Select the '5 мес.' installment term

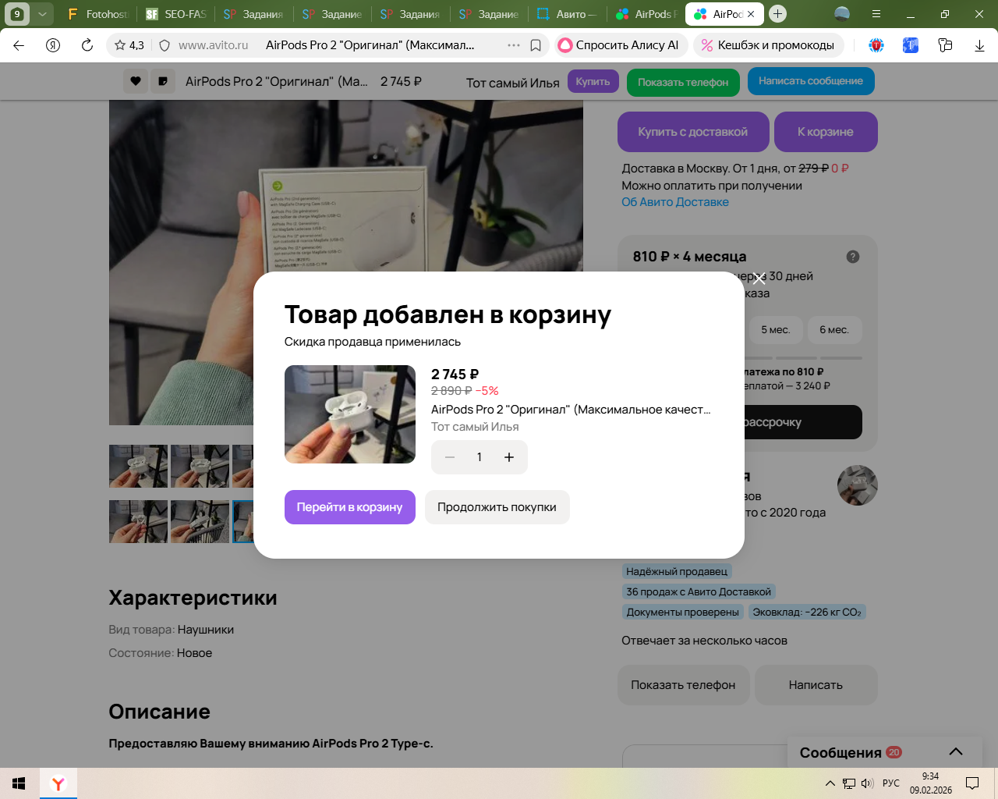(x=776, y=330)
